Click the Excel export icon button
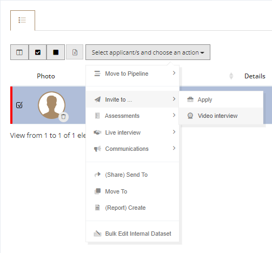The image size is (272, 253). [75, 52]
